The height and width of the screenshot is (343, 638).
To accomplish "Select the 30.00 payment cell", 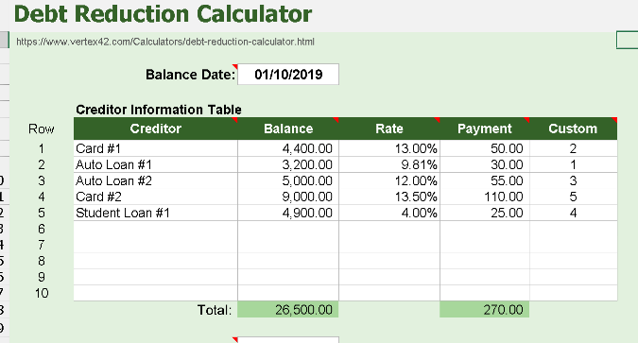I will tap(485, 164).
